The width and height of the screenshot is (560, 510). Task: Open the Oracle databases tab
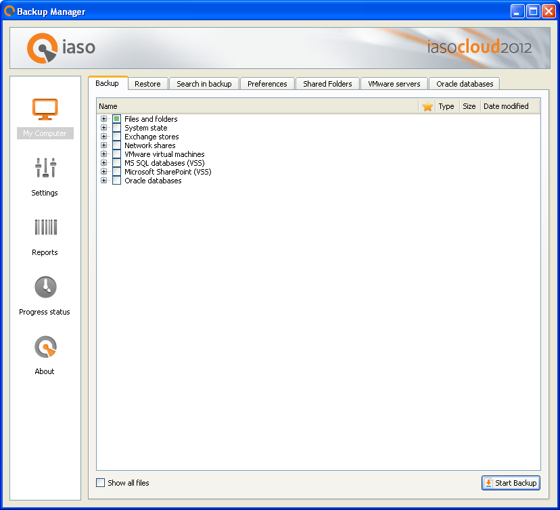464,84
